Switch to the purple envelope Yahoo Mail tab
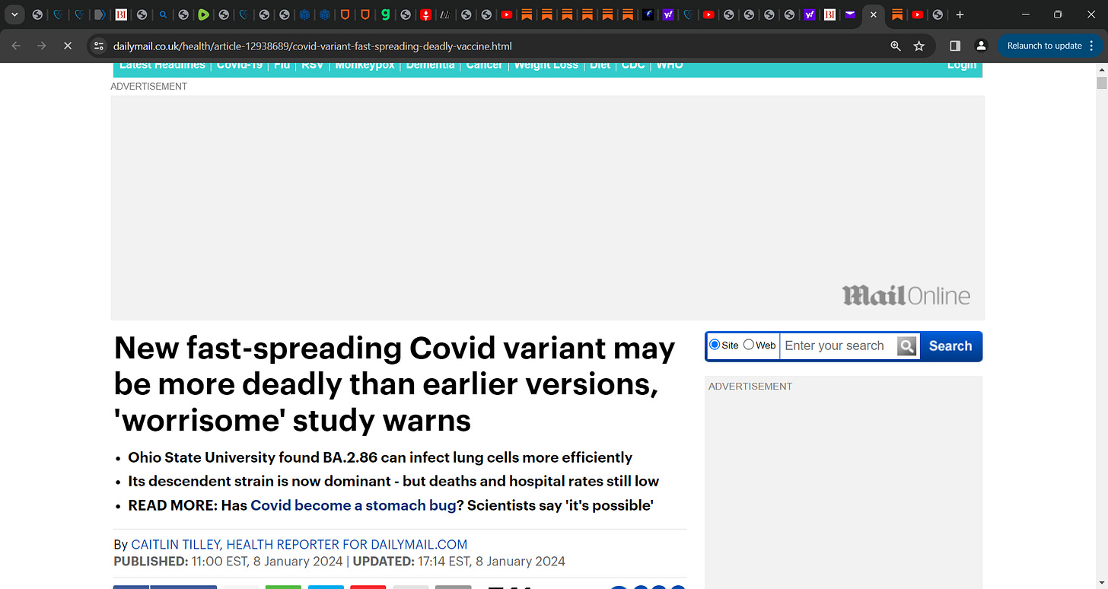 (850, 14)
